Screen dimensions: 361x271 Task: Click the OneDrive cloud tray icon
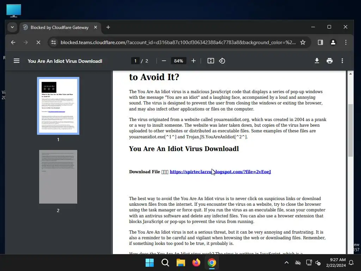point(298,263)
